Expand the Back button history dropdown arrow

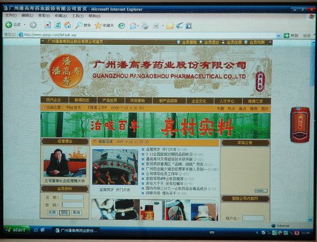tap(25, 25)
